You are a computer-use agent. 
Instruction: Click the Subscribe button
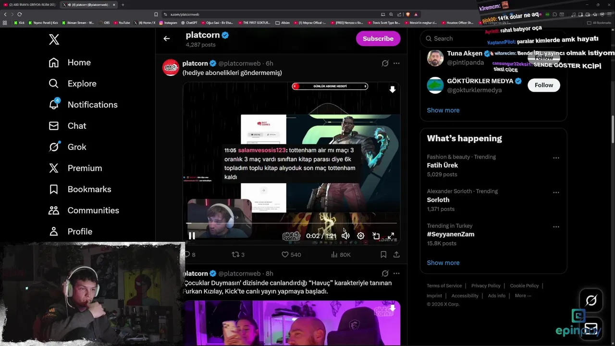click(x=378, y=38)
